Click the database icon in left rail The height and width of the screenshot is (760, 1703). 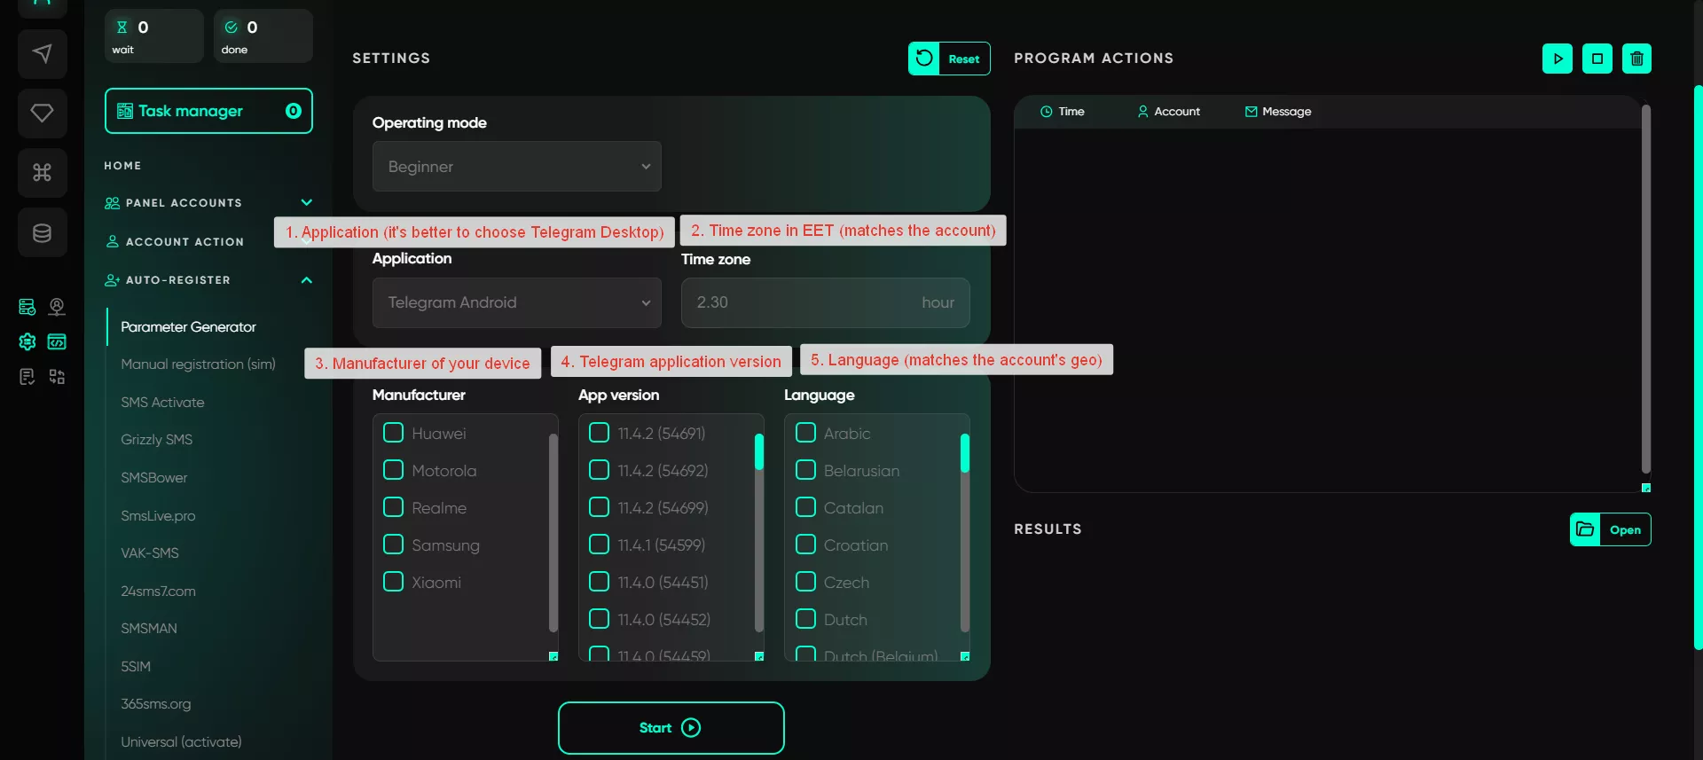coord(42,232)
